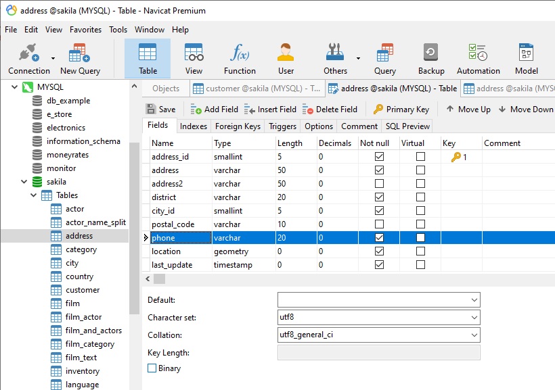
Task: Switch to the Indexes tab
Action: 194,126
